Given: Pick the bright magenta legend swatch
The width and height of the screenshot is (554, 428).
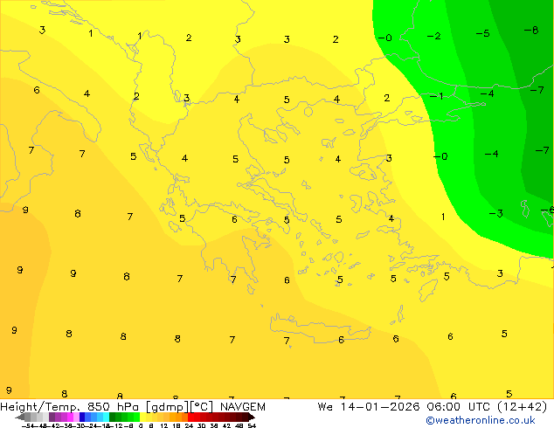Looking at the screenshot, I should point(70,417).
